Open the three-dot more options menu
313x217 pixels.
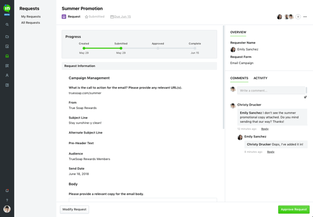[305, 16]
